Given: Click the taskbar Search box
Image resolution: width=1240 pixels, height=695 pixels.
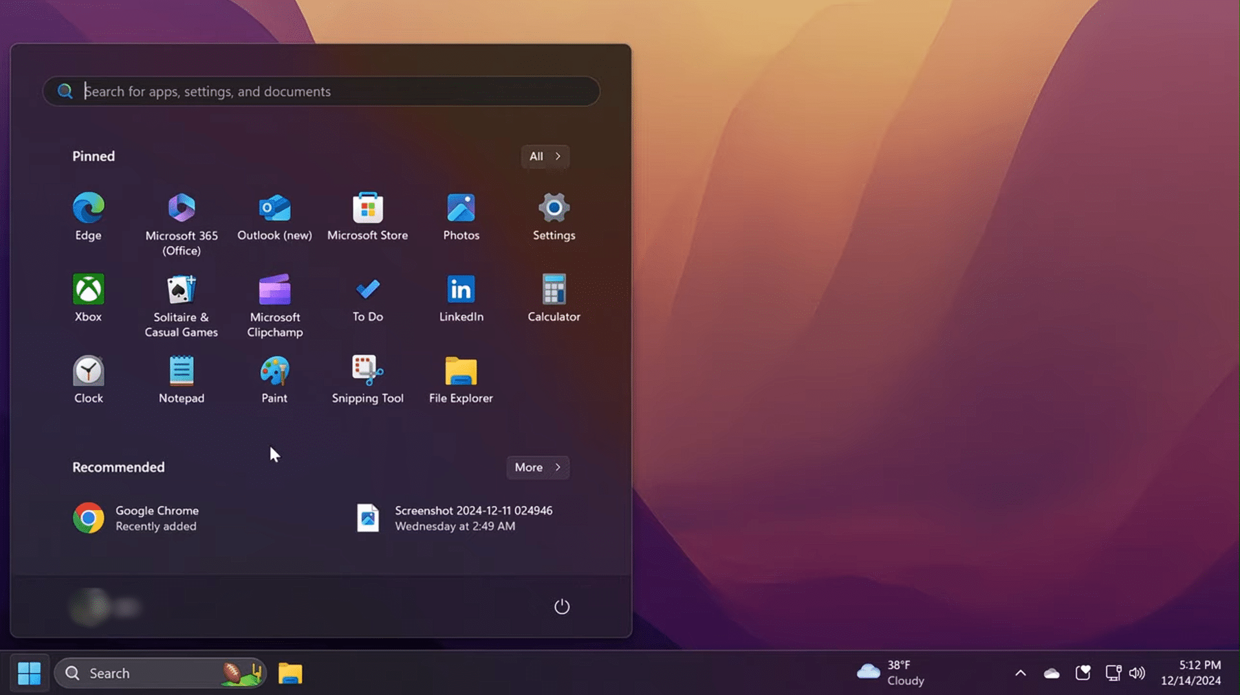Looking at the screenshot, I should 160,673.
